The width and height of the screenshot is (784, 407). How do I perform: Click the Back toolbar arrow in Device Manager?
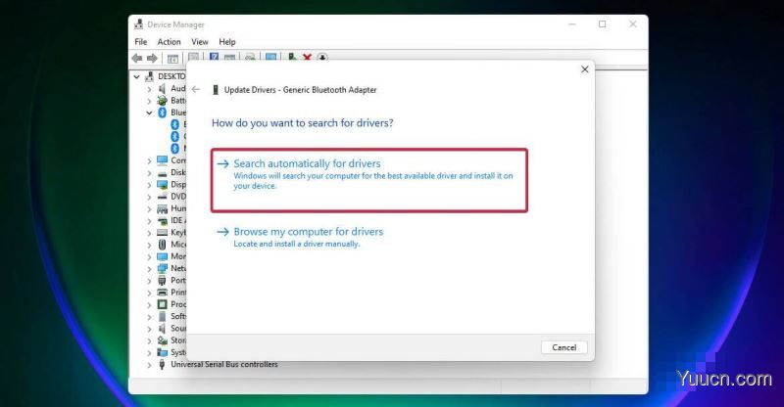click(137, 58)
